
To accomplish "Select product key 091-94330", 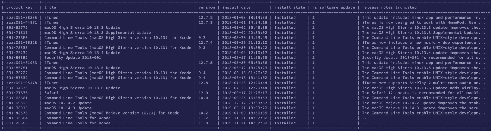I will click(x=17, y=88).
